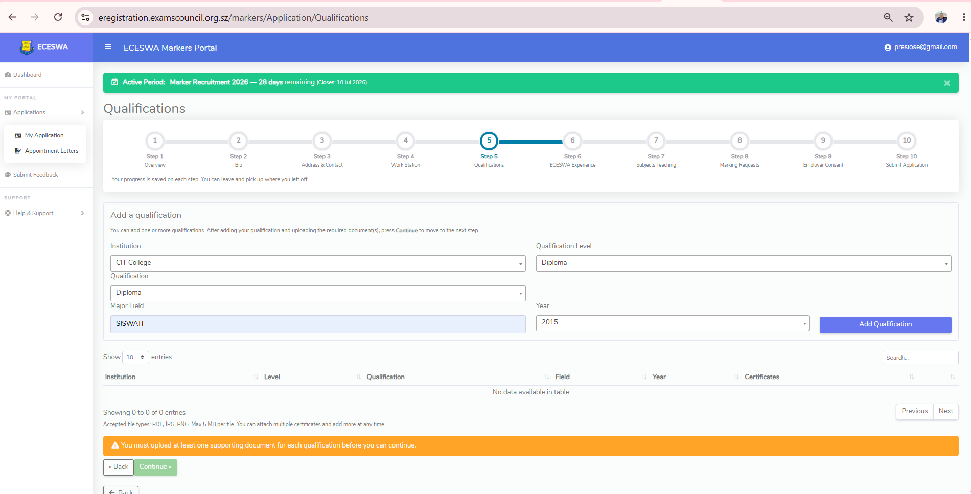Click the Previous pagination button
Viewport: 971px width, 494px height.
pyautogui.click(x=915, y=411)
